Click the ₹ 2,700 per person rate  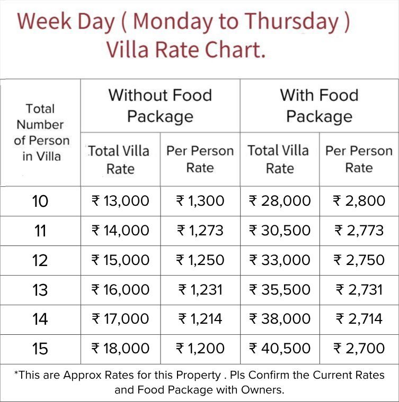[359, 349]
